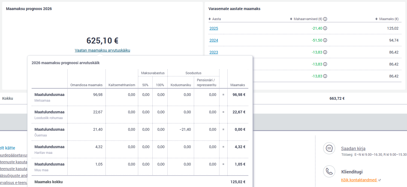Open info icon beside -51,50 deduction
407x187 pixels.
pos(325,40)
